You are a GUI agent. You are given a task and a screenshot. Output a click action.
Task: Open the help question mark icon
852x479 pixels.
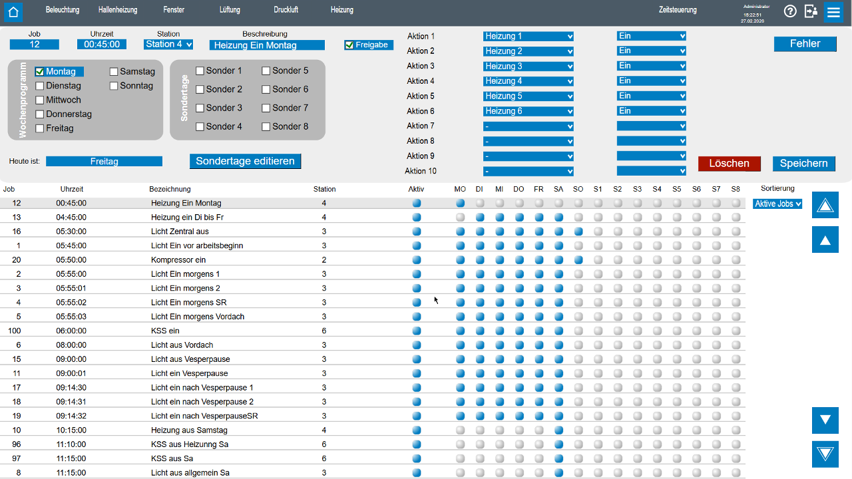click(x=790, y=11)
